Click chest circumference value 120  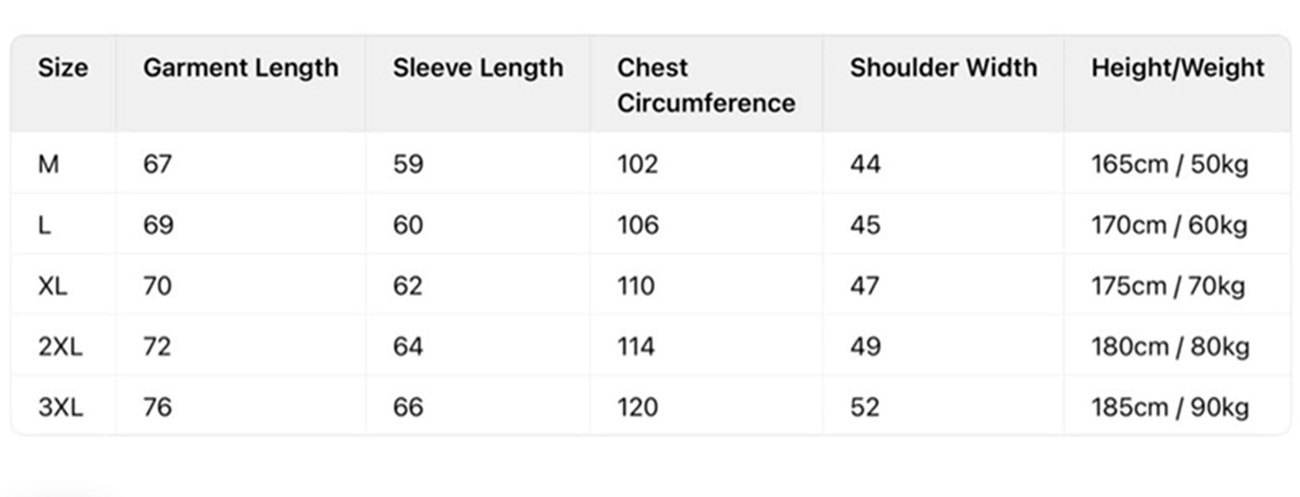coord(637,408)
